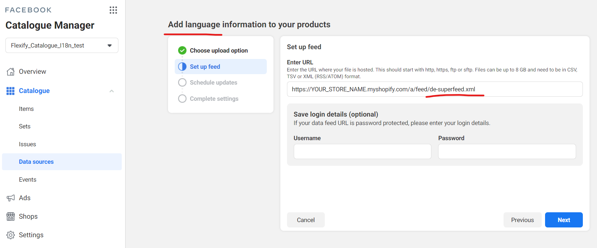Viewport: 597px width, 248px height.
Task: Select the Choose upload option step
Action: click(x=219, y=51)
